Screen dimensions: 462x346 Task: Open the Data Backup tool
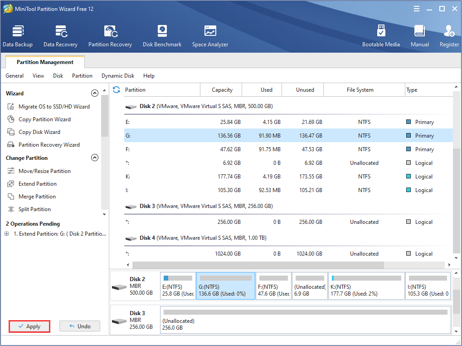18,36
